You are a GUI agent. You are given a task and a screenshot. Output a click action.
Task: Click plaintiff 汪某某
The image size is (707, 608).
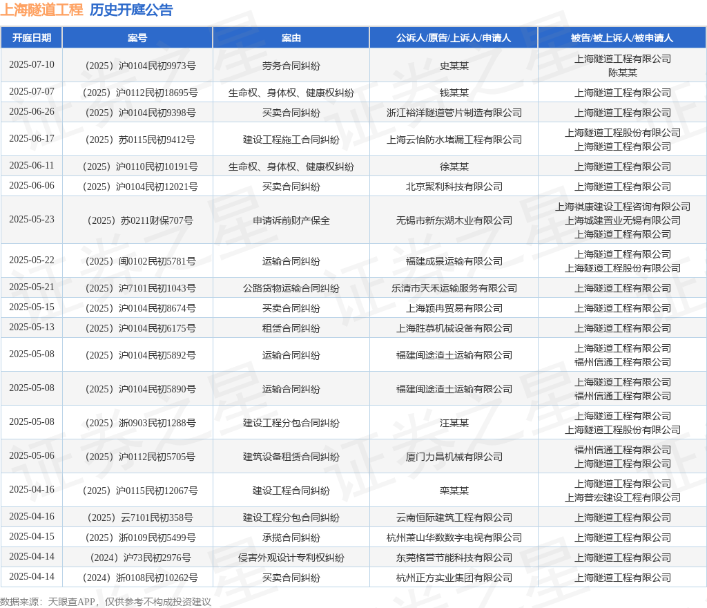point(454,423)
